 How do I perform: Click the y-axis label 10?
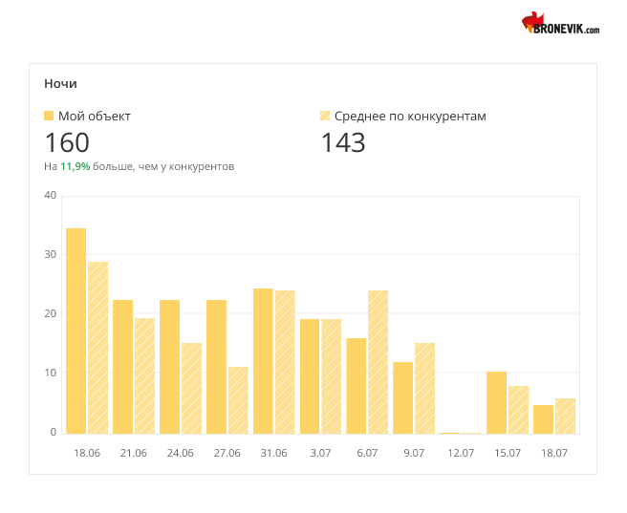(x=51, y=373)
